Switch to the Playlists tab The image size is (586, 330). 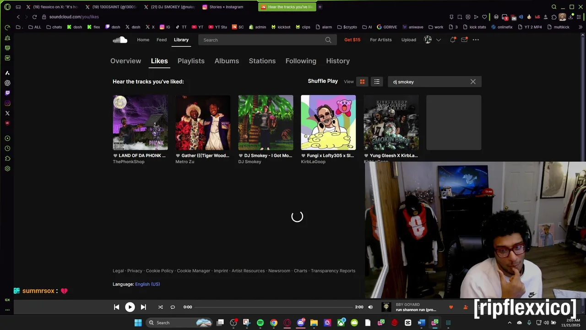pos(191,61)
